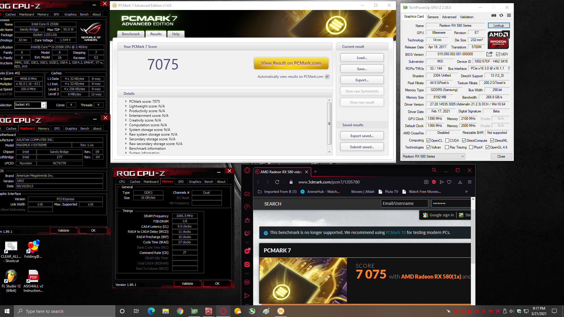The width and height of the screenshot is (564, 317).
Task: Expand the Lightweight score detail row
Action: [x=126, y=106]
